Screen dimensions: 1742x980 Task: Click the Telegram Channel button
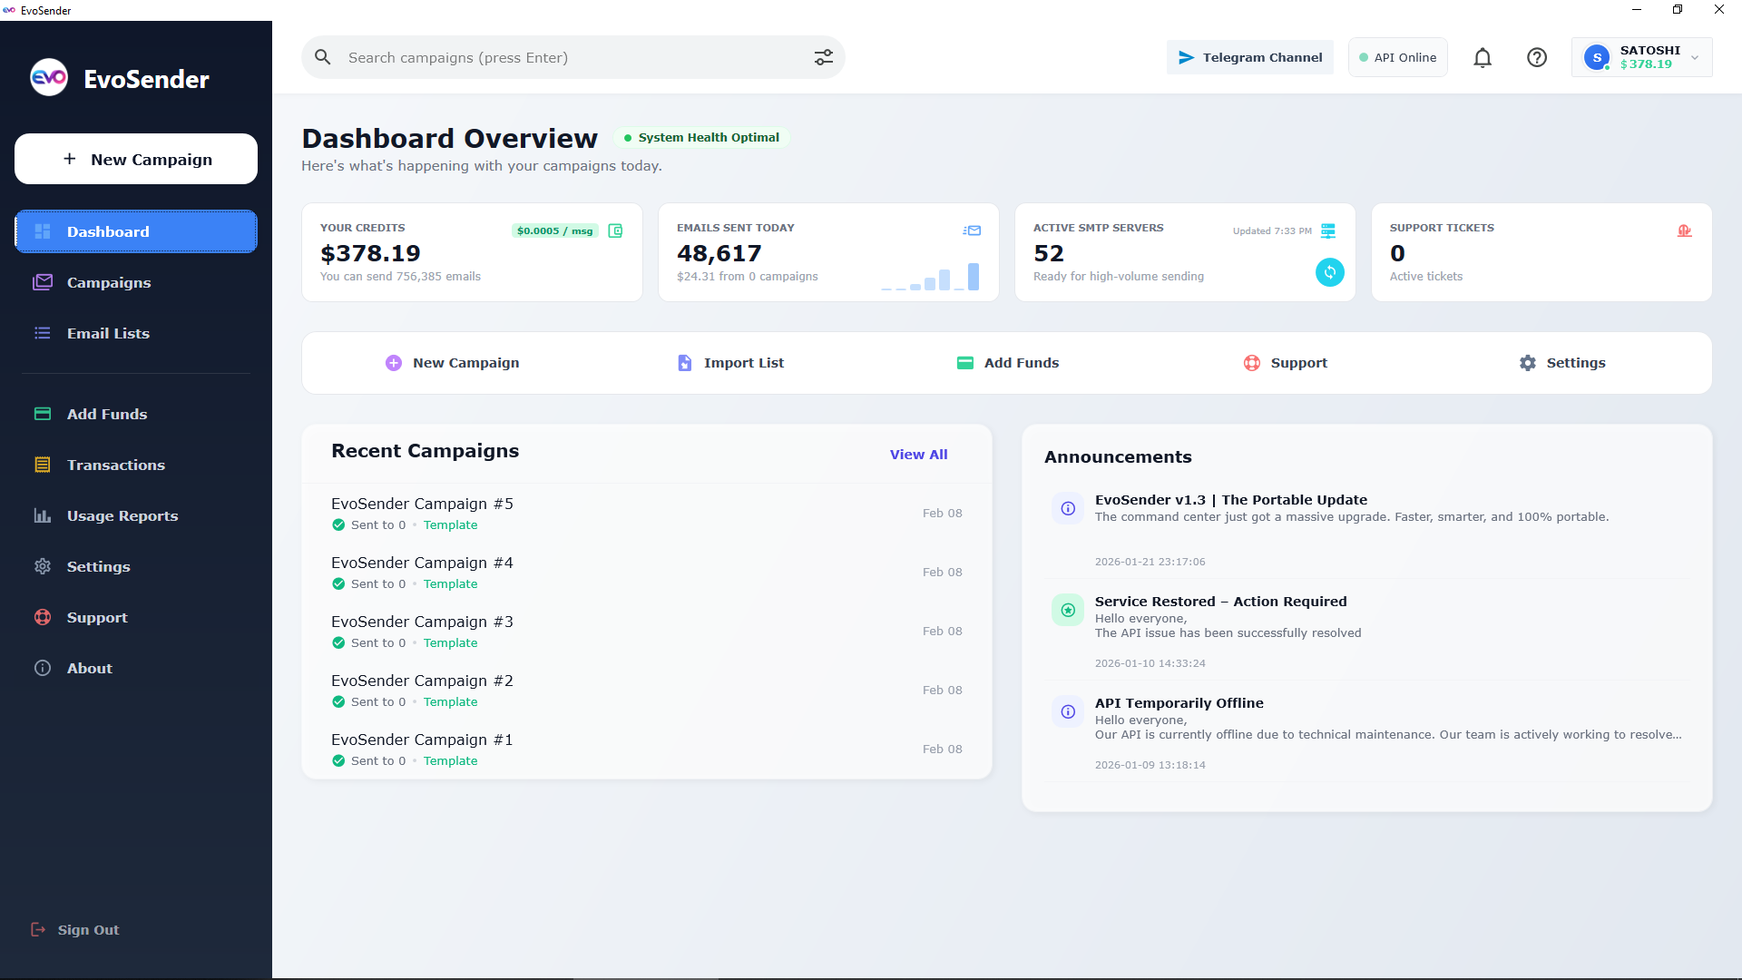pos(1249,56)
